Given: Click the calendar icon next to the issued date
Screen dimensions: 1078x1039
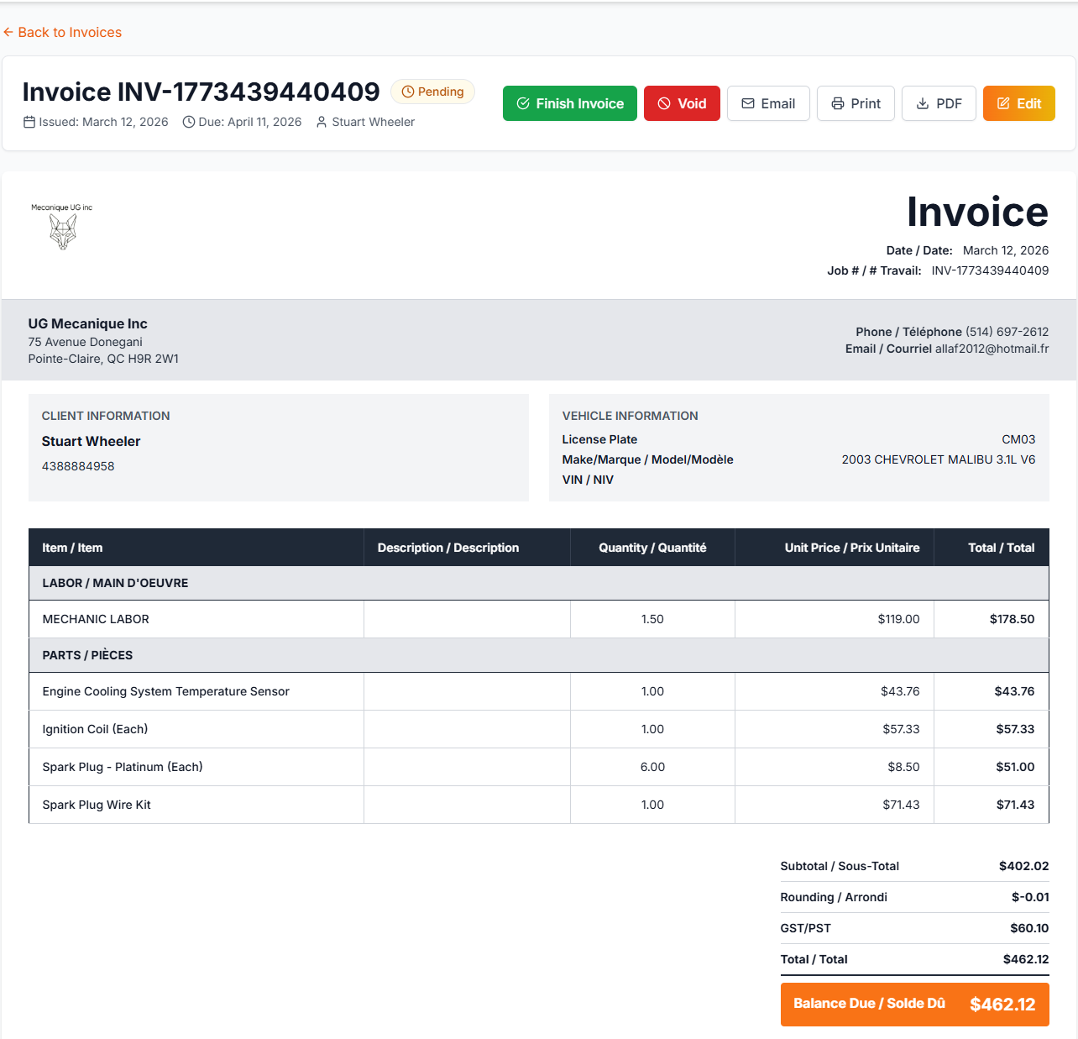Looking at the screenshot, I should click(29, 122).
